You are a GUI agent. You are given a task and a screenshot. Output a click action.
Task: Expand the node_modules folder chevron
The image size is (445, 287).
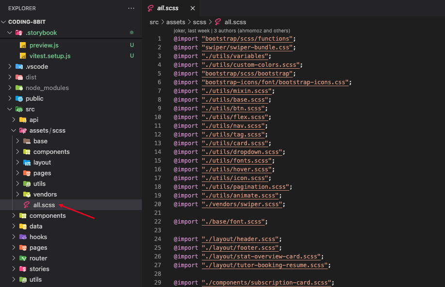click(x=10, y=88)
